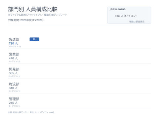159x119 pixels.
Task: Click the 端数は部分表示 note in legend
Action: (x=137, y=21)
